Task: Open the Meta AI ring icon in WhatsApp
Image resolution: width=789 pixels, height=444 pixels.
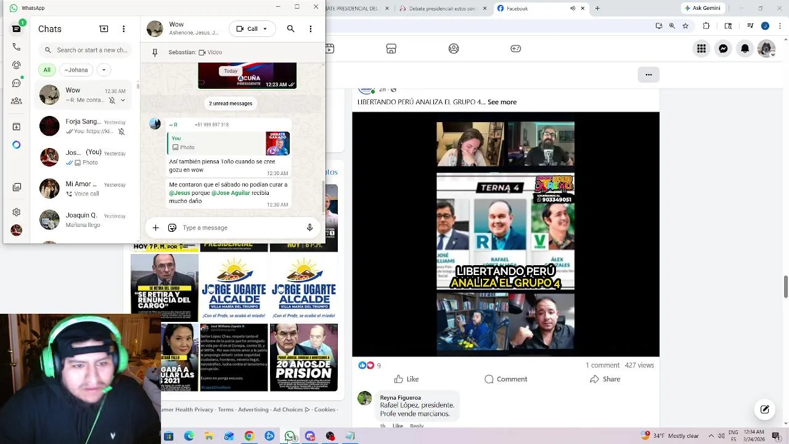Action: [17, 145]
